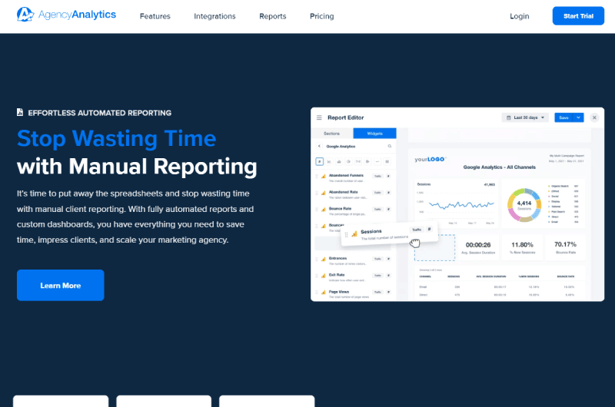Open the Last 30 days date dropdown

pos(525,117)
